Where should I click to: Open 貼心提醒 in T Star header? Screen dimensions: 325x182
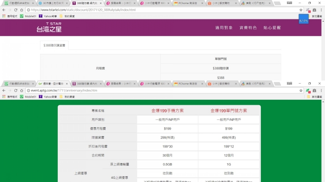[x=272, y=28]
